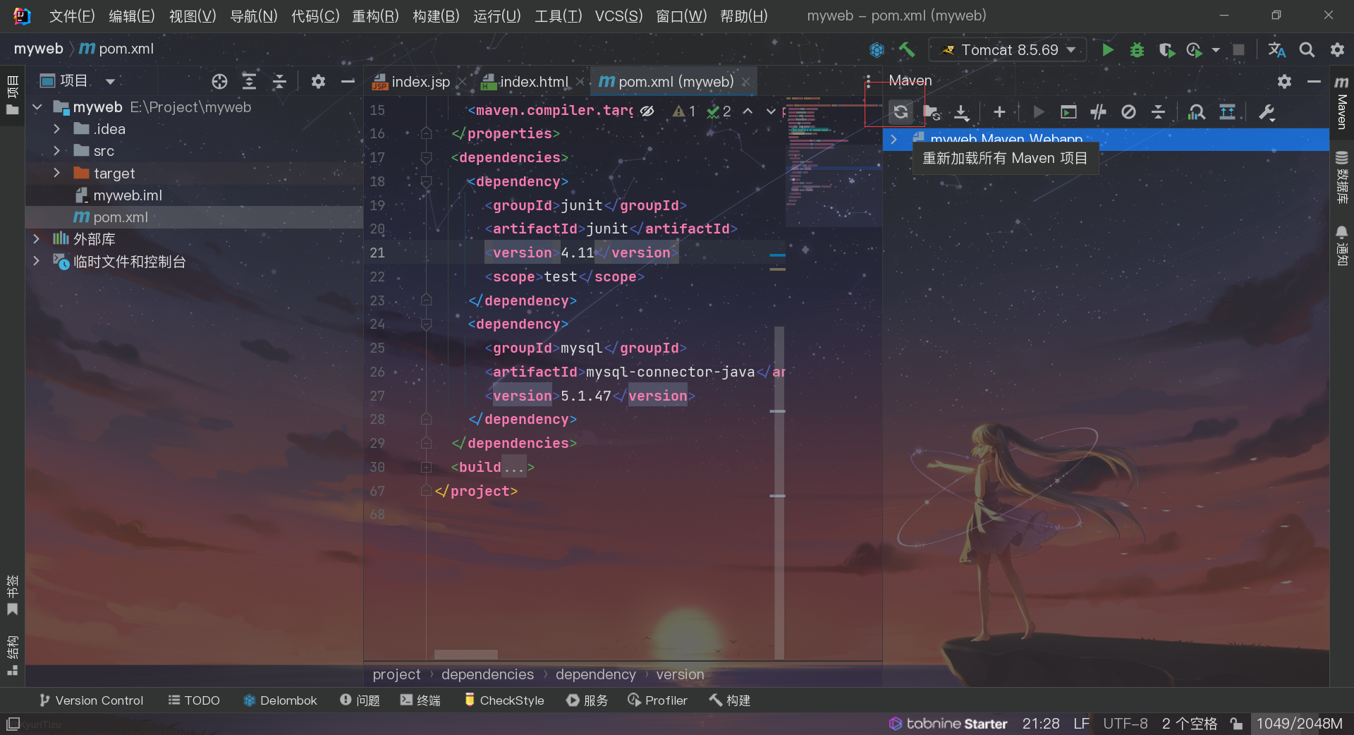Collapse the myweb project root
The width and height of the screenshot is (1354, 735).
[x=37, y=107]
